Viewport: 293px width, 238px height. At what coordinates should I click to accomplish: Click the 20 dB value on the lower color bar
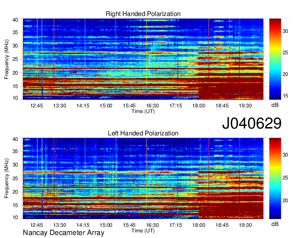[285, 200]
